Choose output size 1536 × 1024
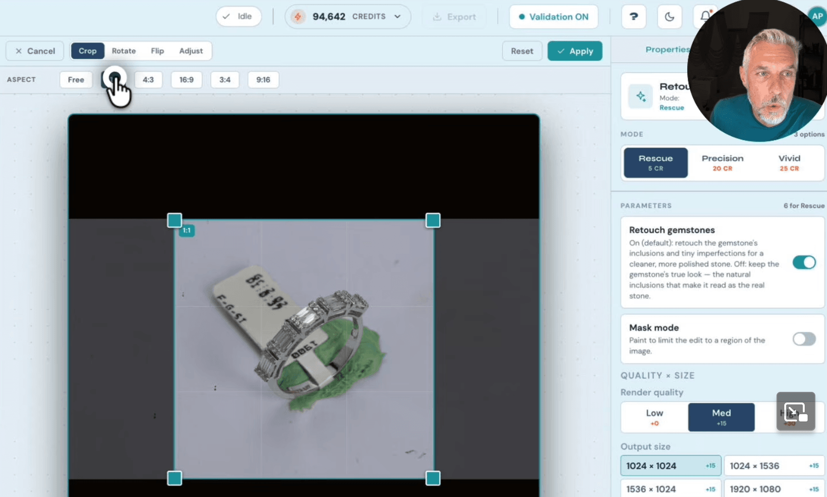Viewport: 827px width, 497px height. tap(671, 489)
